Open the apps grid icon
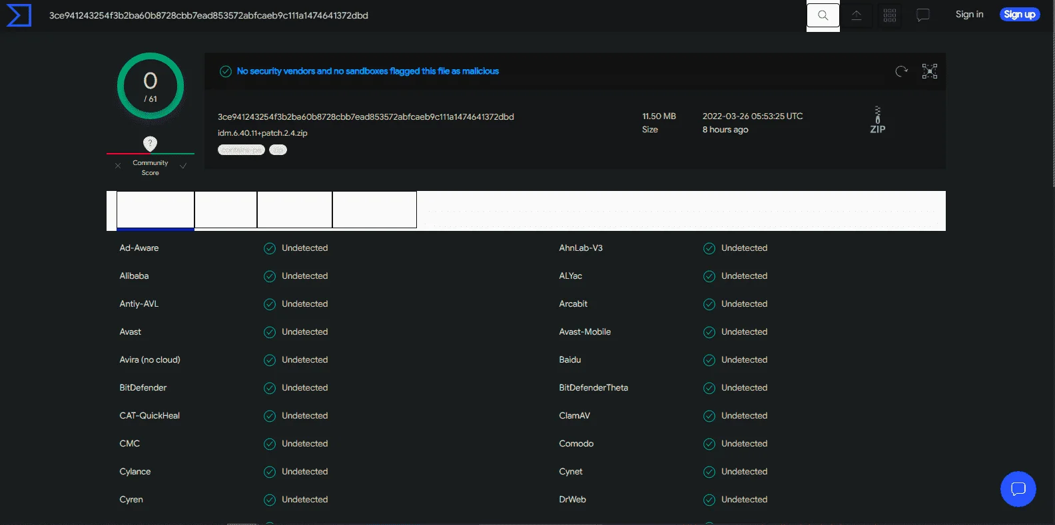Image resolution: width=1055 pixels, height=525 pixels. 890,15
